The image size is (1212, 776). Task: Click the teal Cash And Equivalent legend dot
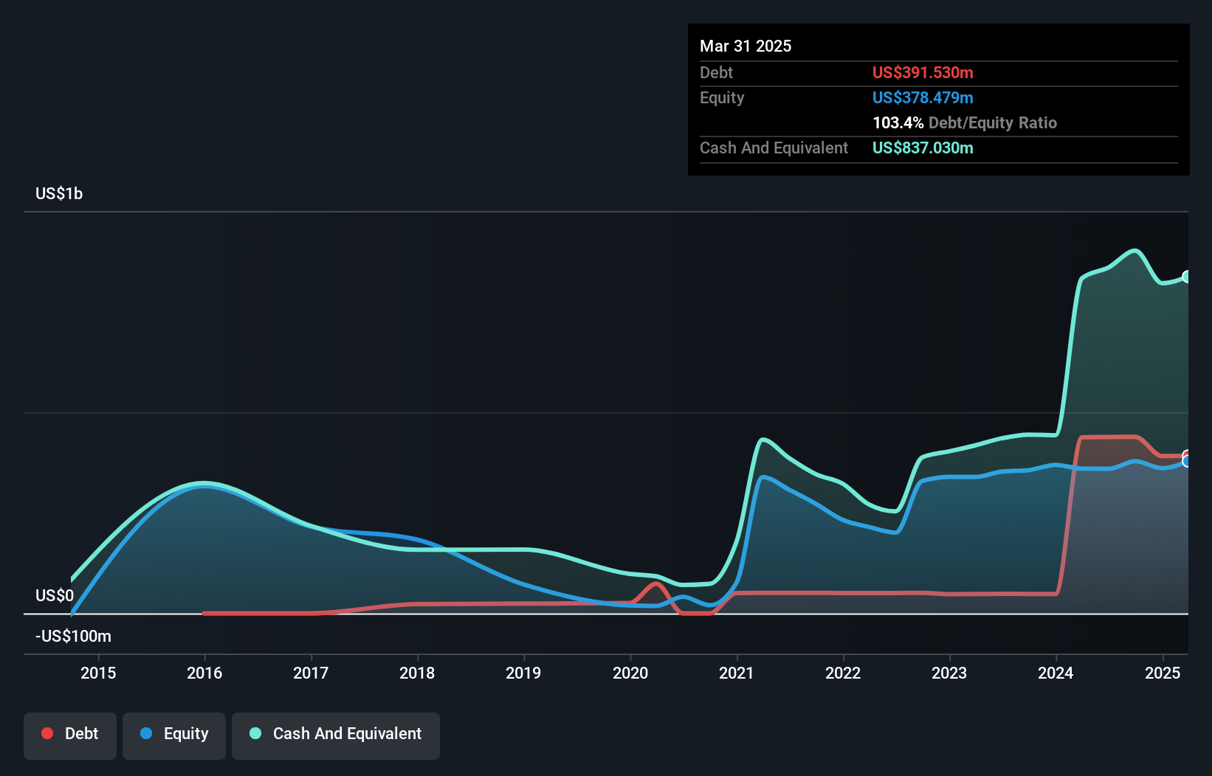tap(254, 733)
